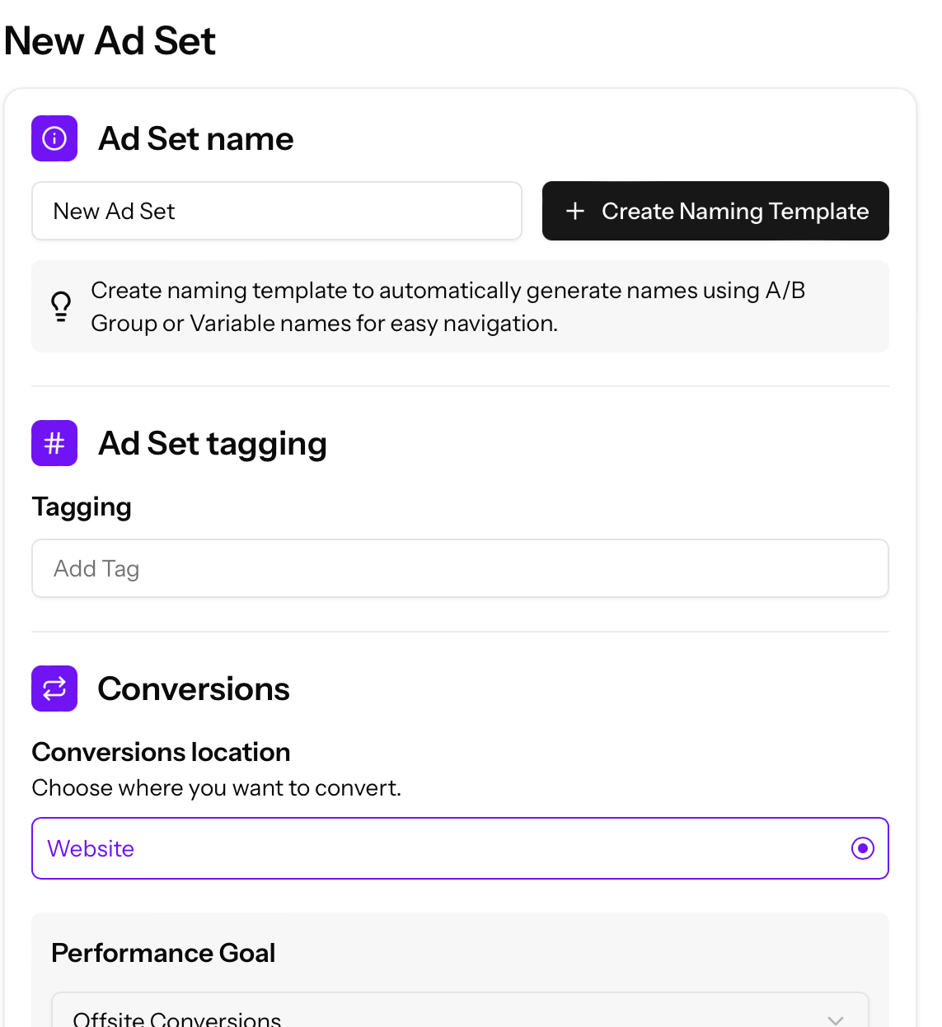Click the New Ad Set page title

click(x=110, y=40)
